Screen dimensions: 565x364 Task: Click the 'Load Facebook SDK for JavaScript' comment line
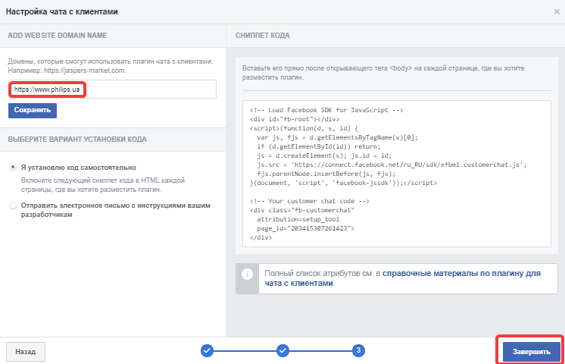(x=326, y=110)
